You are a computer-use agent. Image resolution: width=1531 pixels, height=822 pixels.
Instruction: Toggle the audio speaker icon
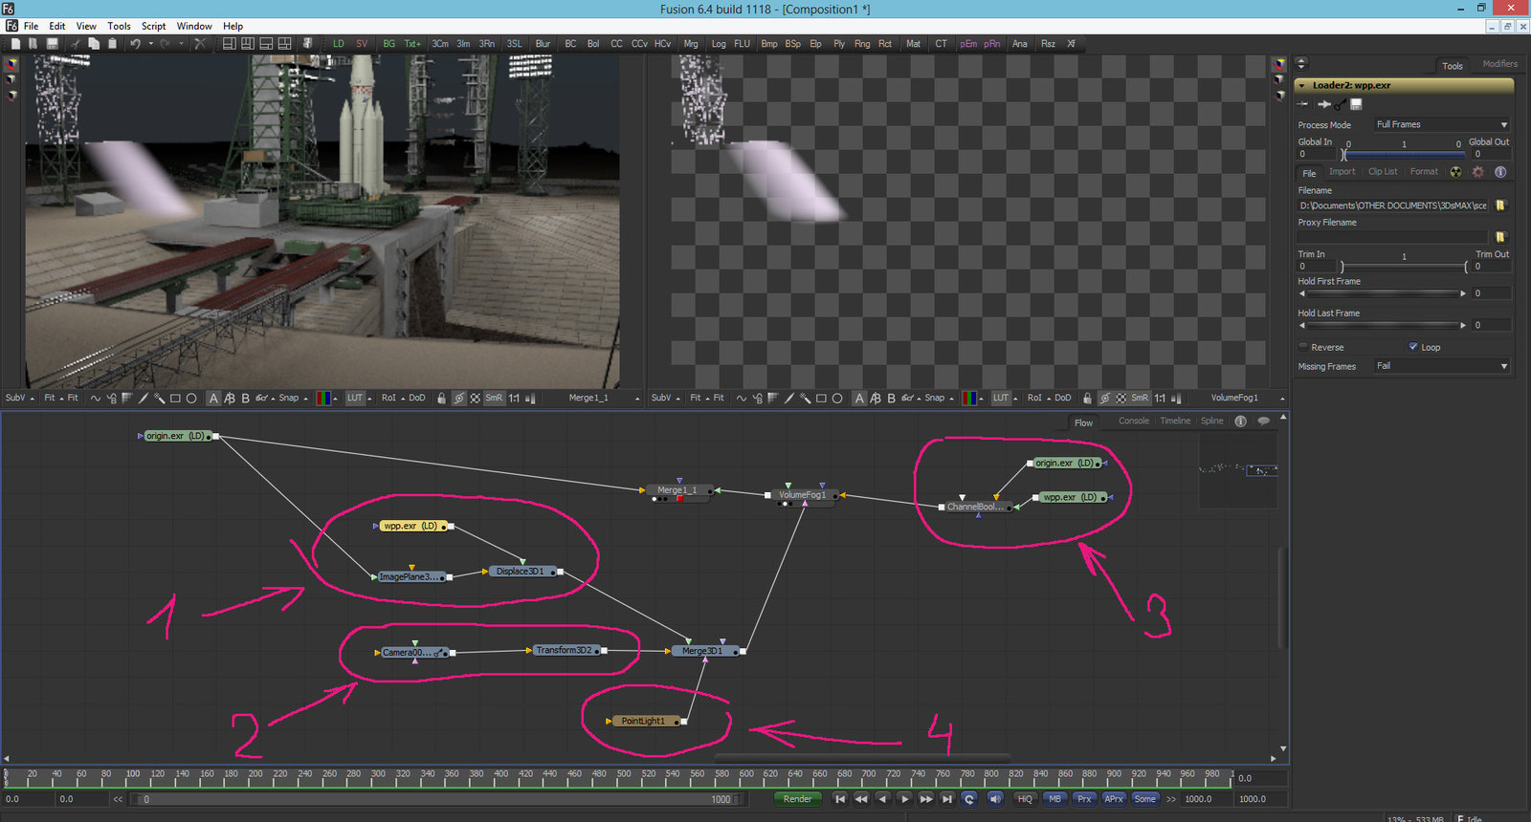(995, 799)
